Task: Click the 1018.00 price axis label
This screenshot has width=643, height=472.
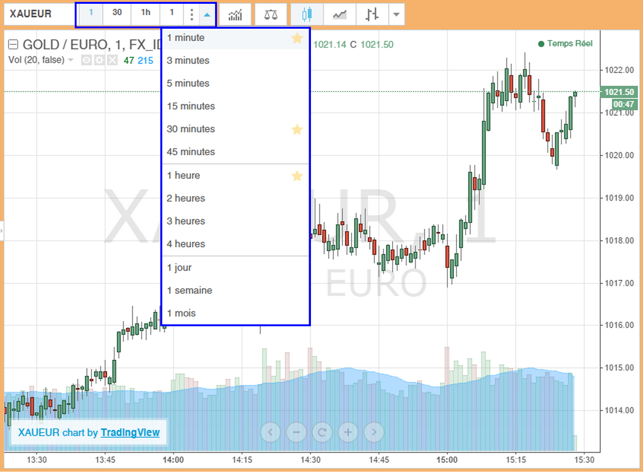Action: tap(619, 241)
